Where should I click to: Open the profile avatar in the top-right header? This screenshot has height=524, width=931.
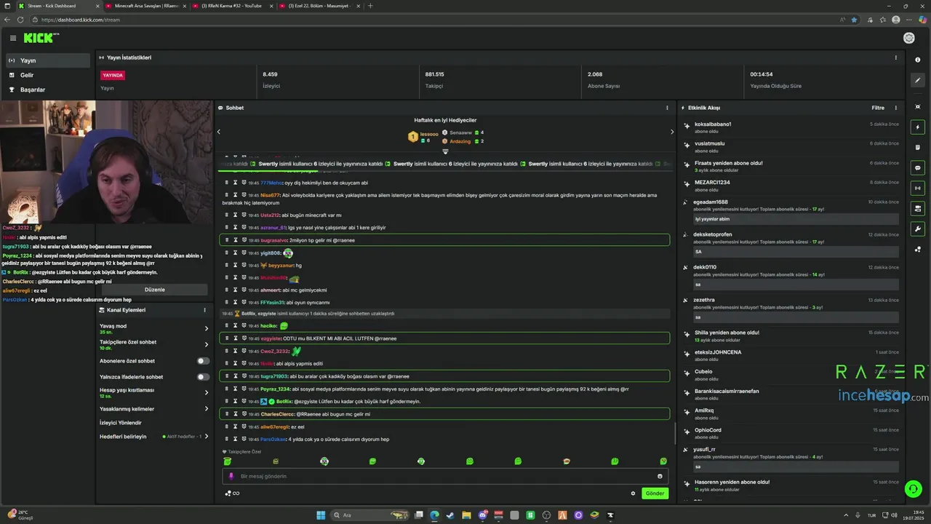click(908, 38)
